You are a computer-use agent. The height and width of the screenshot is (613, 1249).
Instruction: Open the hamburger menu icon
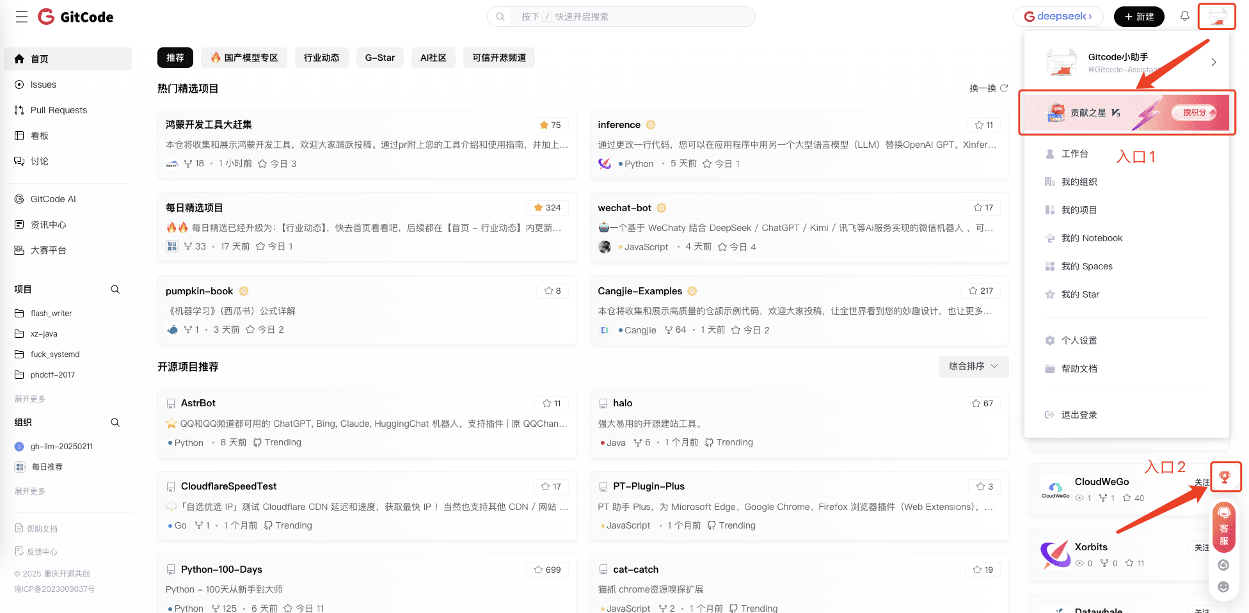(x=22, y=17)
